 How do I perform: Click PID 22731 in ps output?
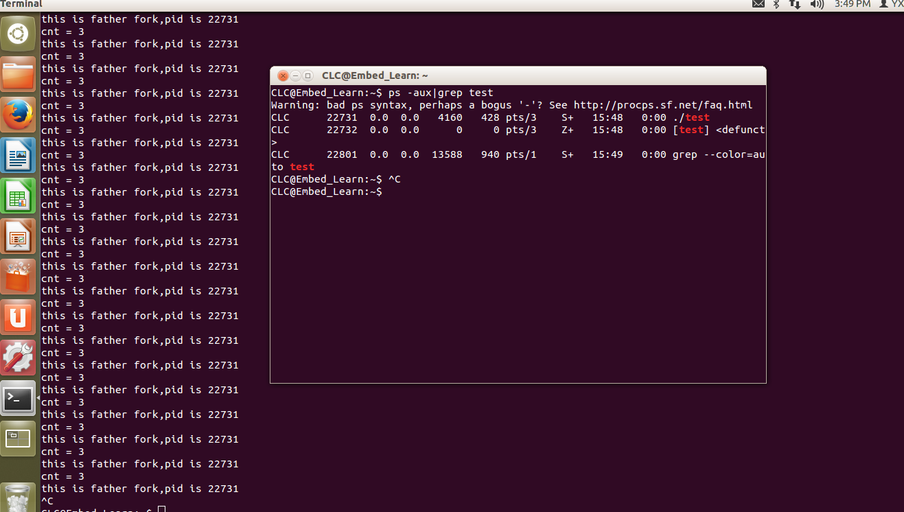pyautogui.click(x=342, y=117)
